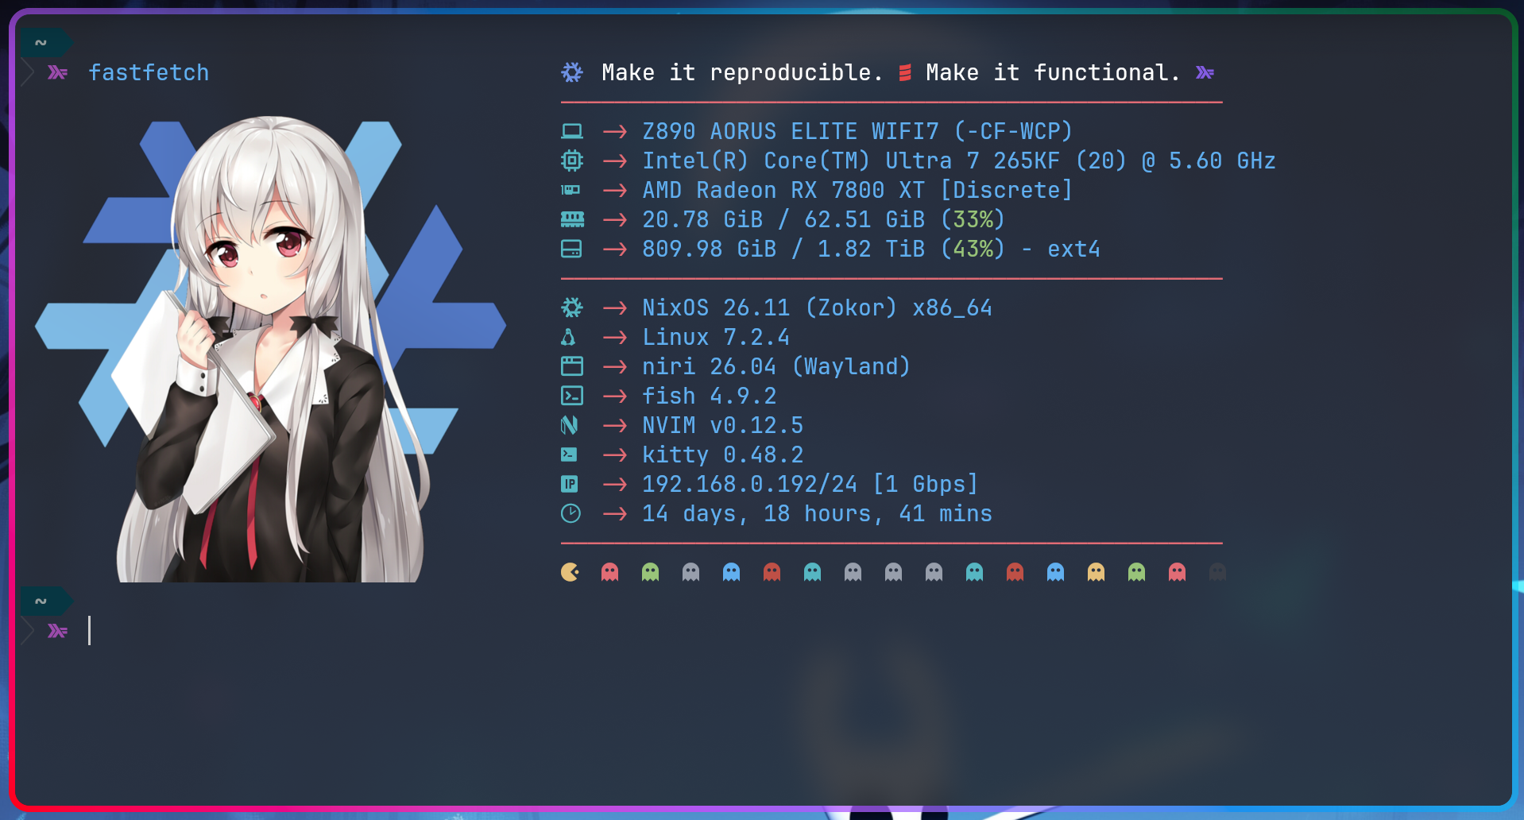Click the text 'AMD Radeon RX 7800 XT [Discrete]'

(857, 190)
